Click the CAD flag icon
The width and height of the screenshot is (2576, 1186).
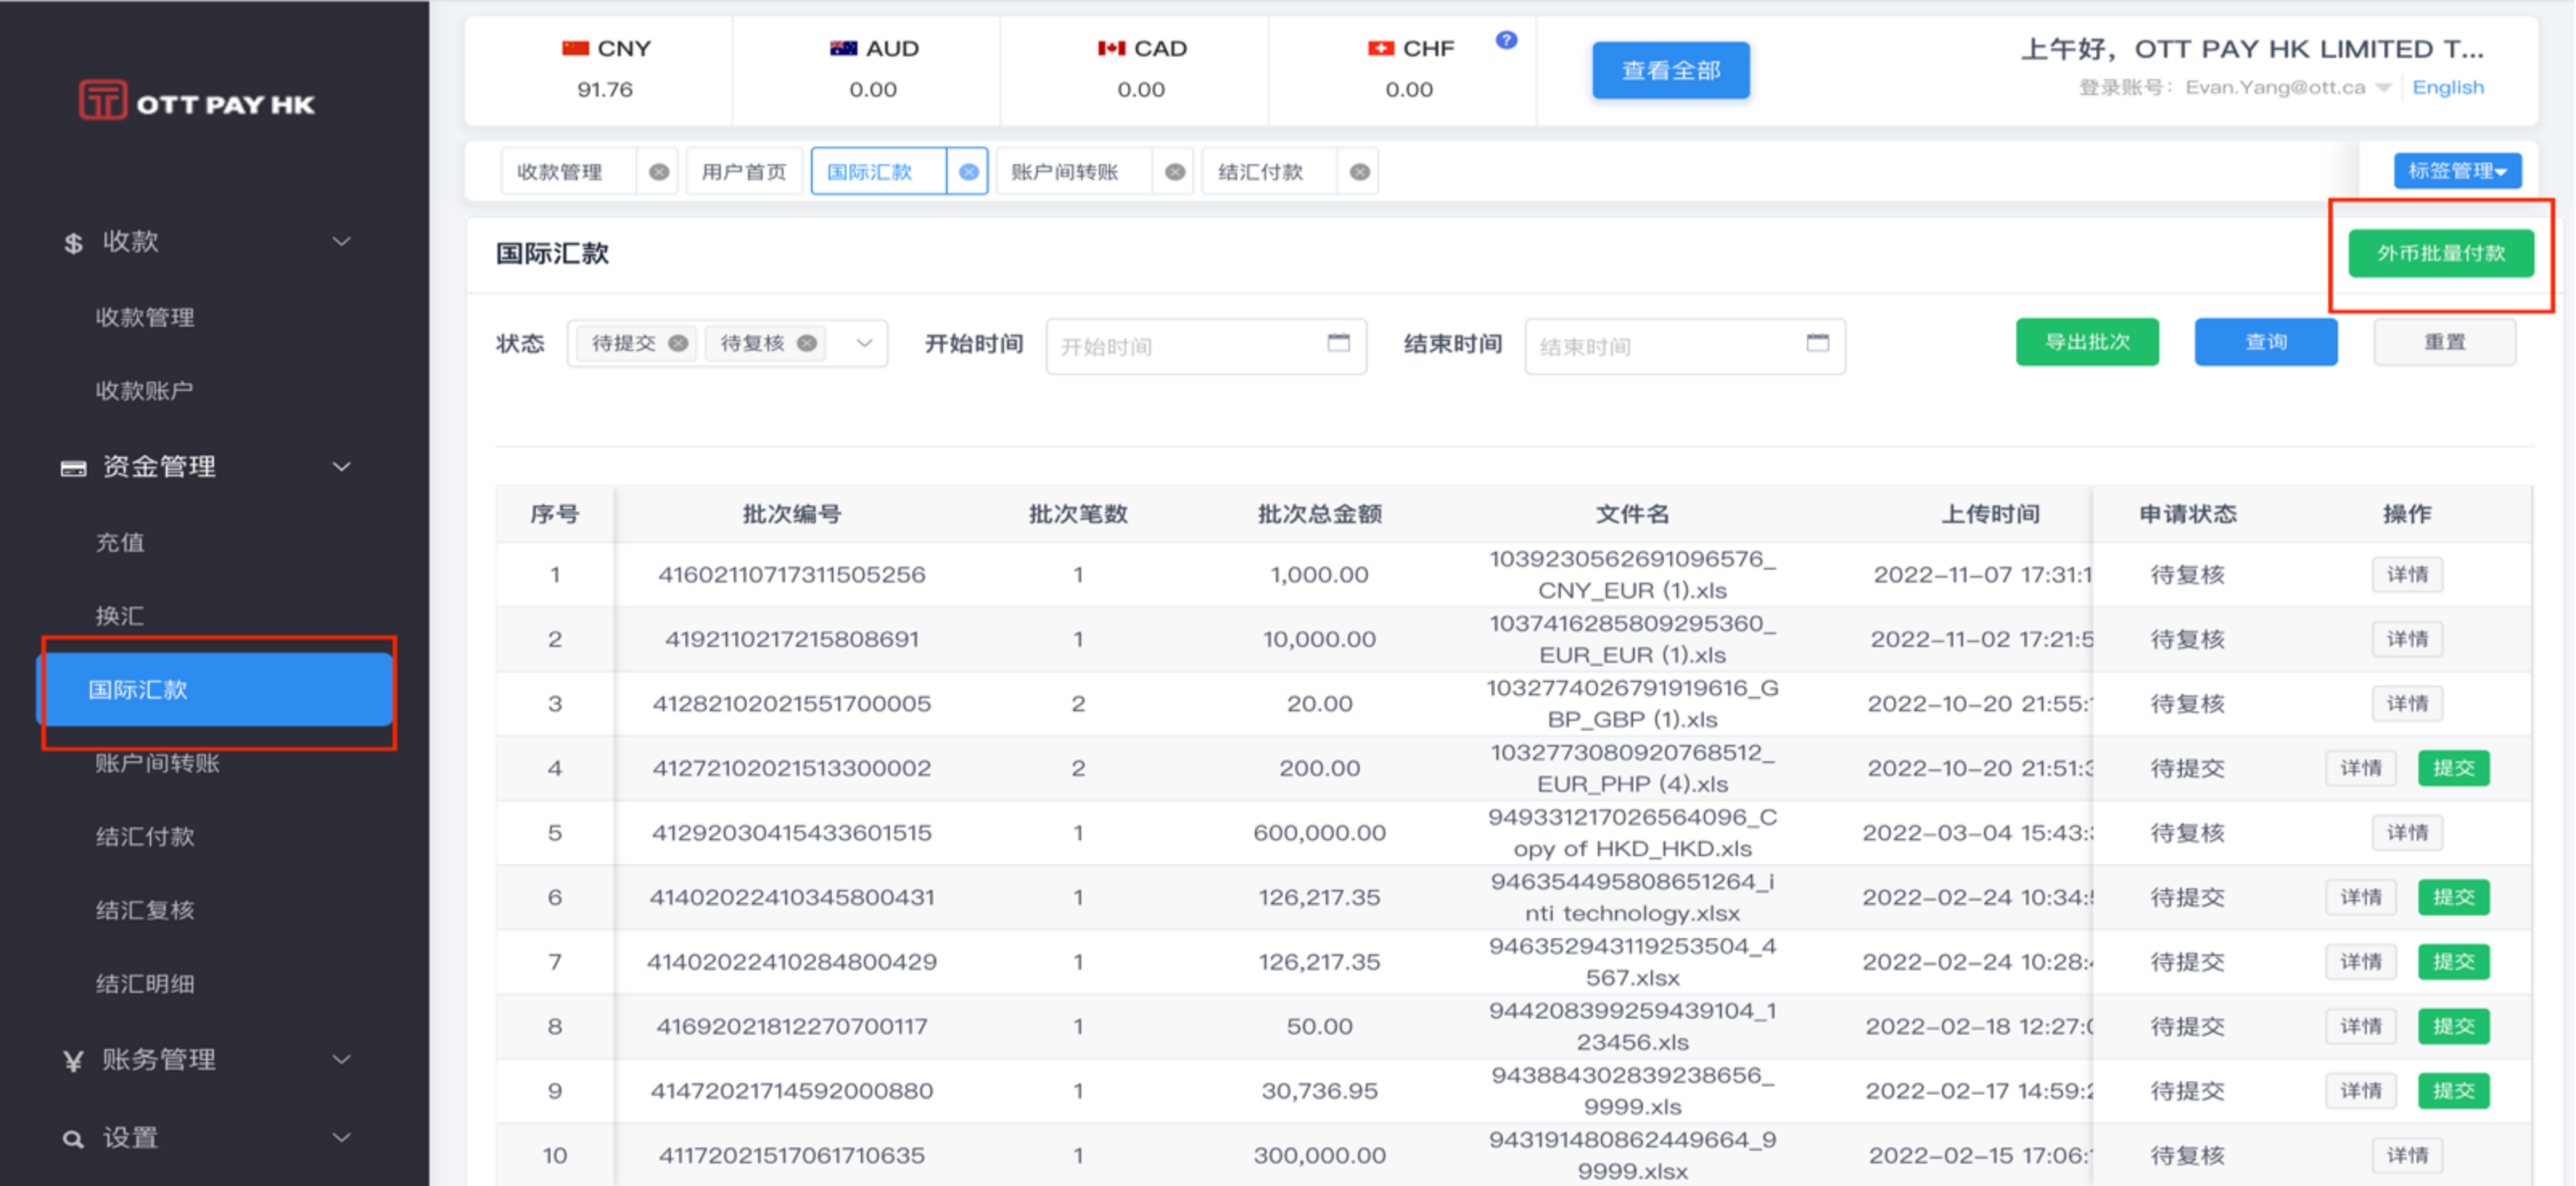(x=1112, y=48)
